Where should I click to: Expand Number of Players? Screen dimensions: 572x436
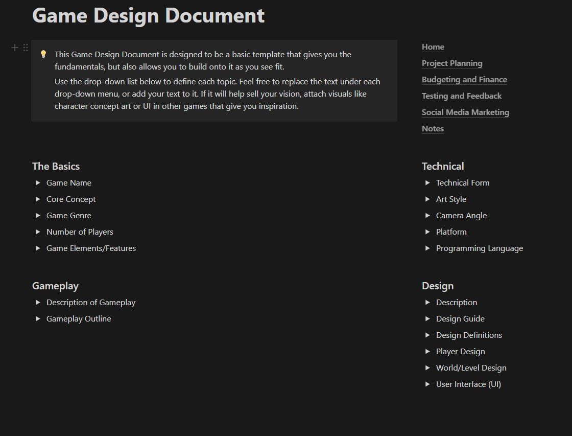[38, 232]
